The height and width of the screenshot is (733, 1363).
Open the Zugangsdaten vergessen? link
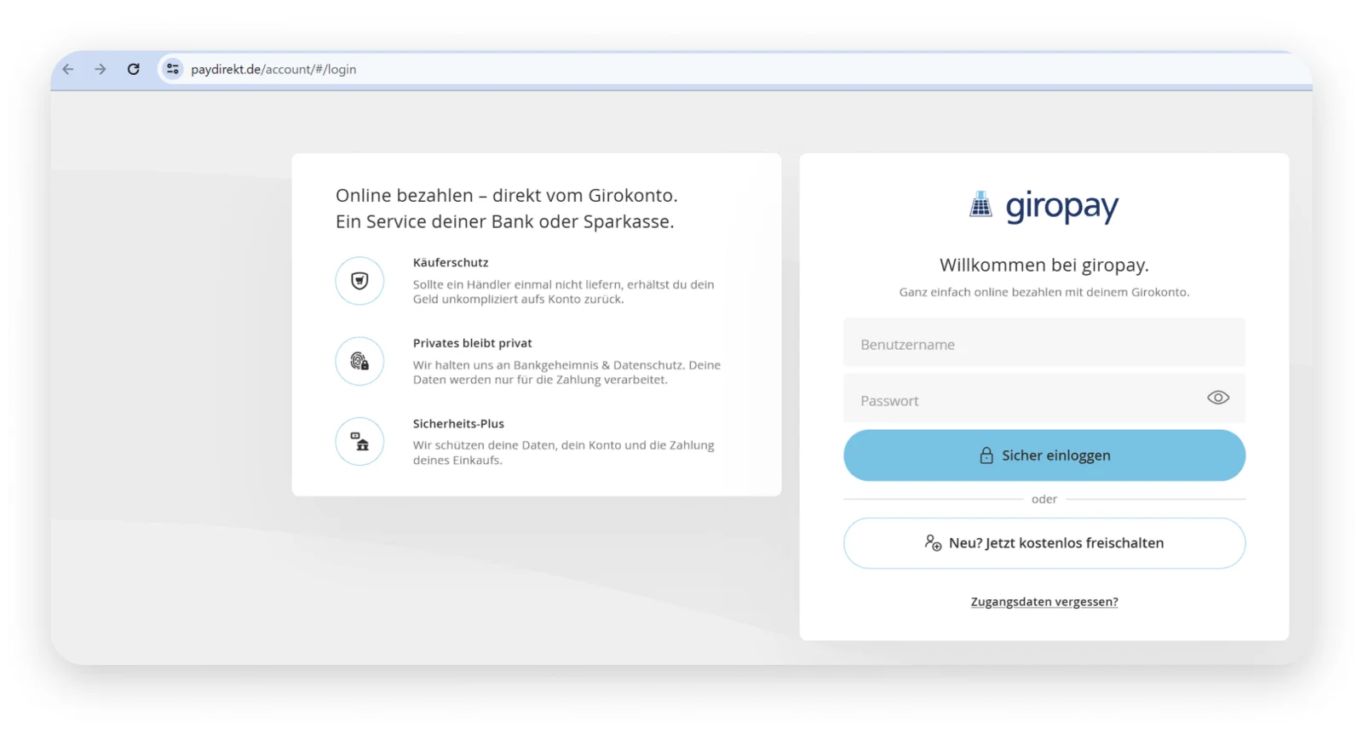pyautogui.click(x=1044, y=602)
